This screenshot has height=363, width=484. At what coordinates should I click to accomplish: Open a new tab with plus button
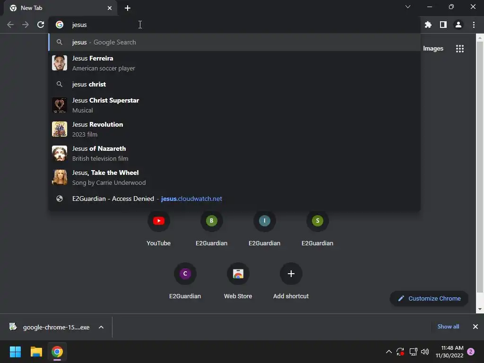pyautogui.click(x=128, y=8)
